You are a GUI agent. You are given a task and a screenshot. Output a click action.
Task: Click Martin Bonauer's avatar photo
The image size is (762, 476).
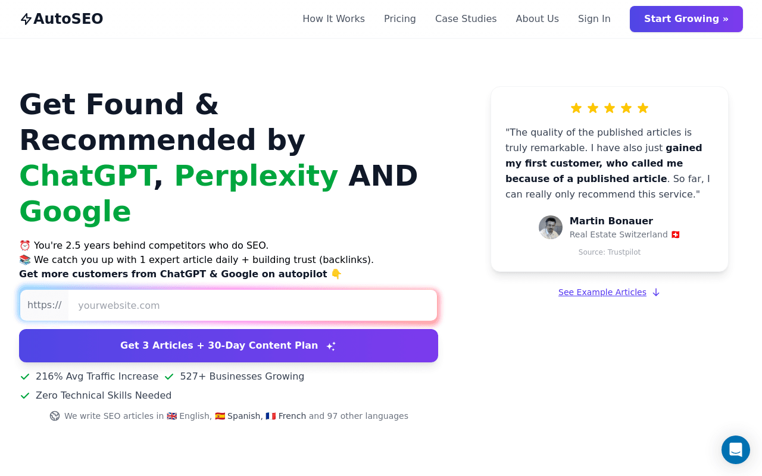click(x=551, y=227)
